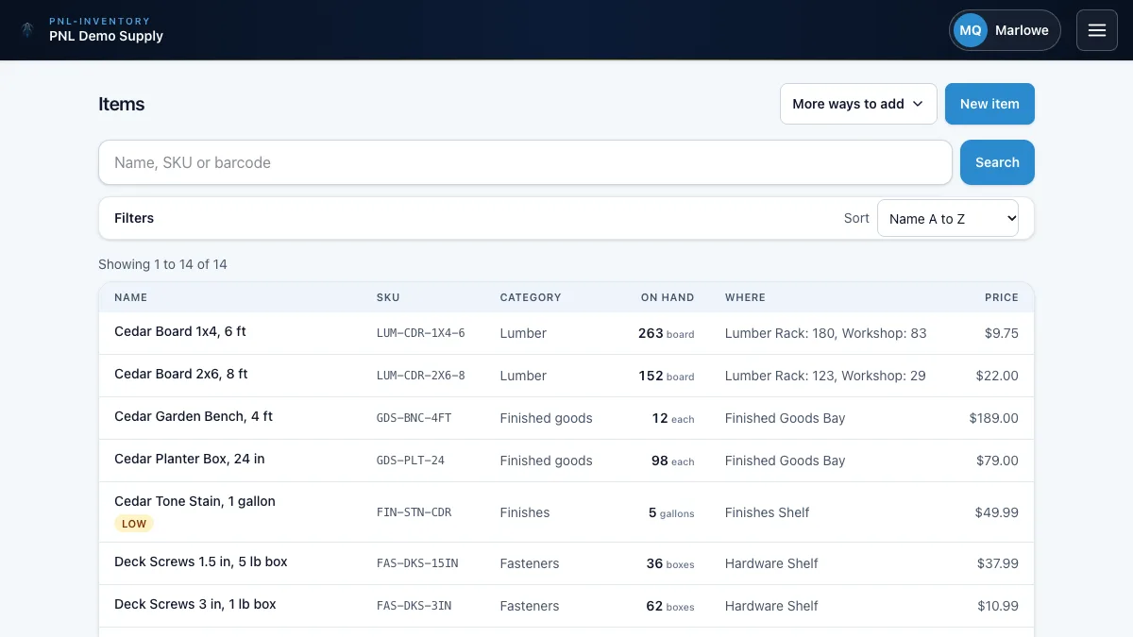Expand the Filters panel
This screenshot has width=1133, height=637.
[x=134, y=218]
